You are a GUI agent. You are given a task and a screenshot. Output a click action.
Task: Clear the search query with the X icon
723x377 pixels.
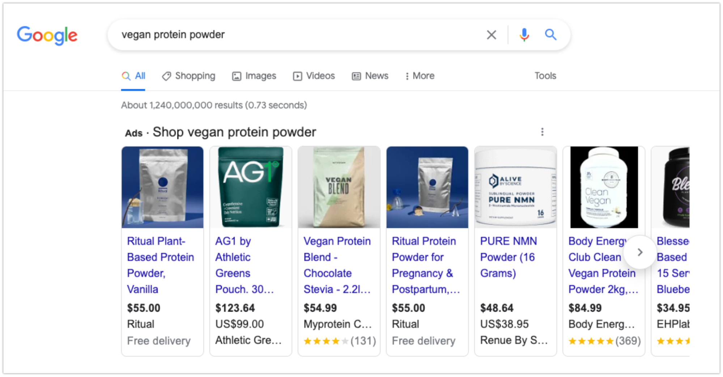click(491, 35)
